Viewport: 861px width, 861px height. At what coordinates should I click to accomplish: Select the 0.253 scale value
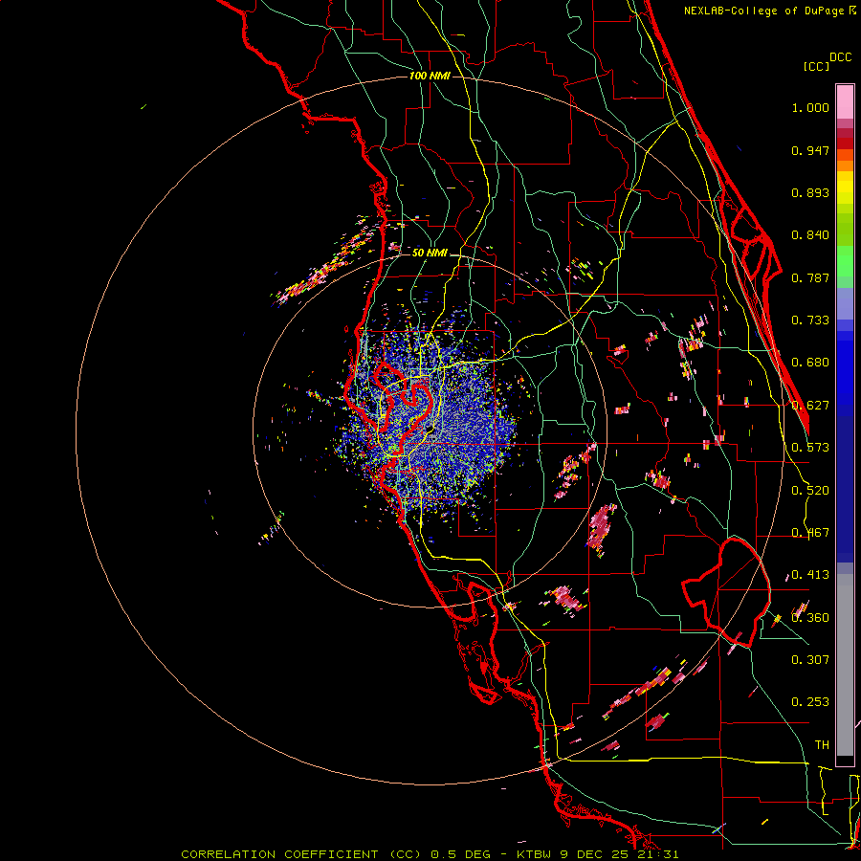click(x=810, y=702)
